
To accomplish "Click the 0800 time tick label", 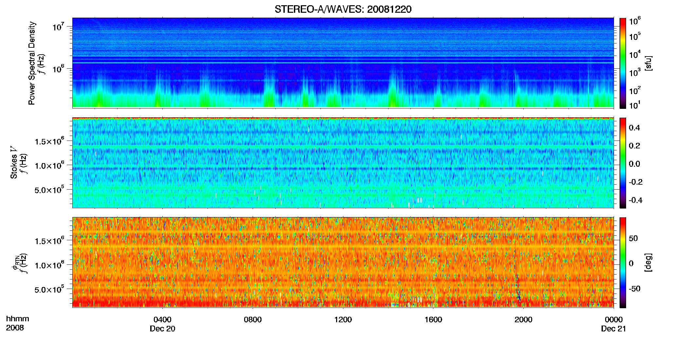I will click(x=253, y=320).
